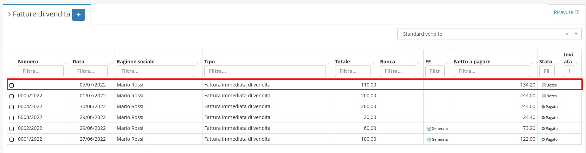Check the box for invoice 0001/2022
The height and width of the screenshot is (153, 586).
[x=12, y=140]
